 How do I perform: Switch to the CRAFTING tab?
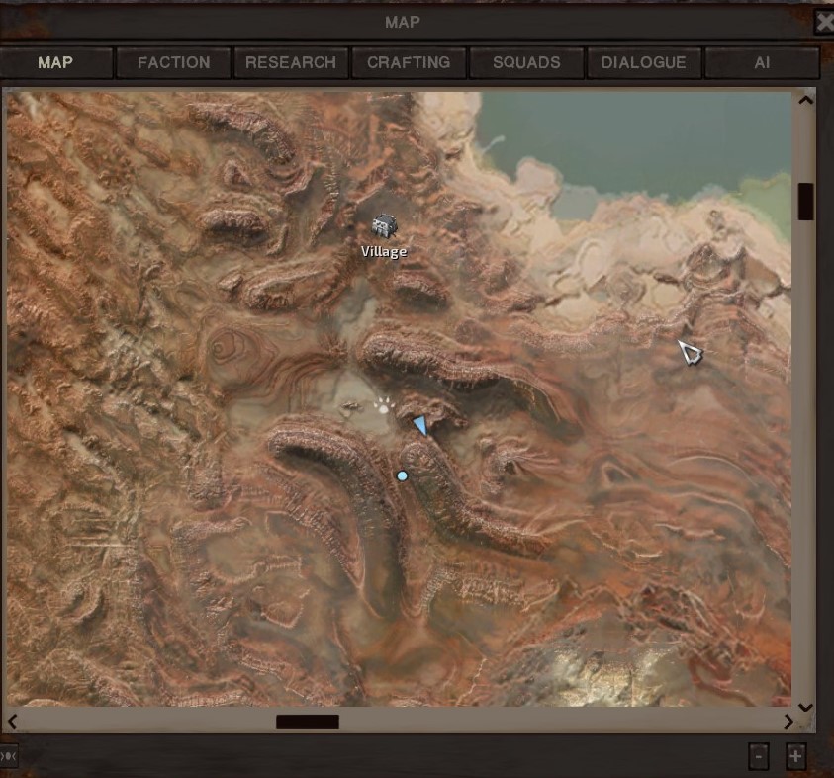coord(409,62)
